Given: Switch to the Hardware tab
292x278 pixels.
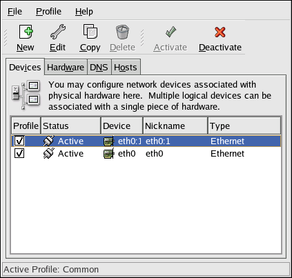Looking at the screenshot, I should [x=66, y=67].
